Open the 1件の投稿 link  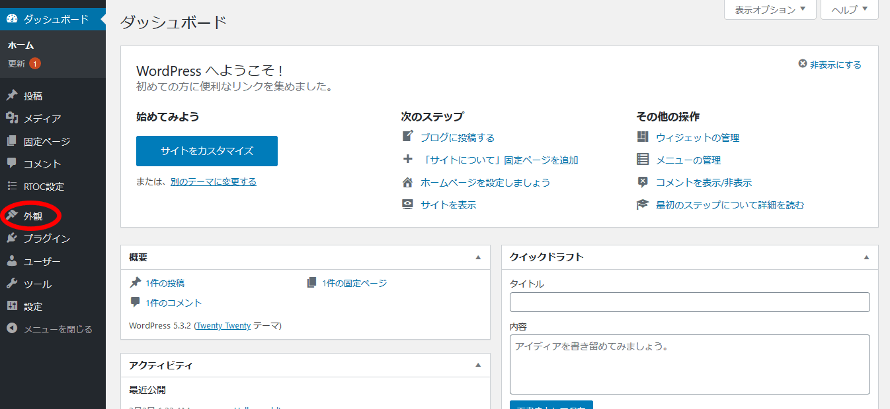pos(165,282)
